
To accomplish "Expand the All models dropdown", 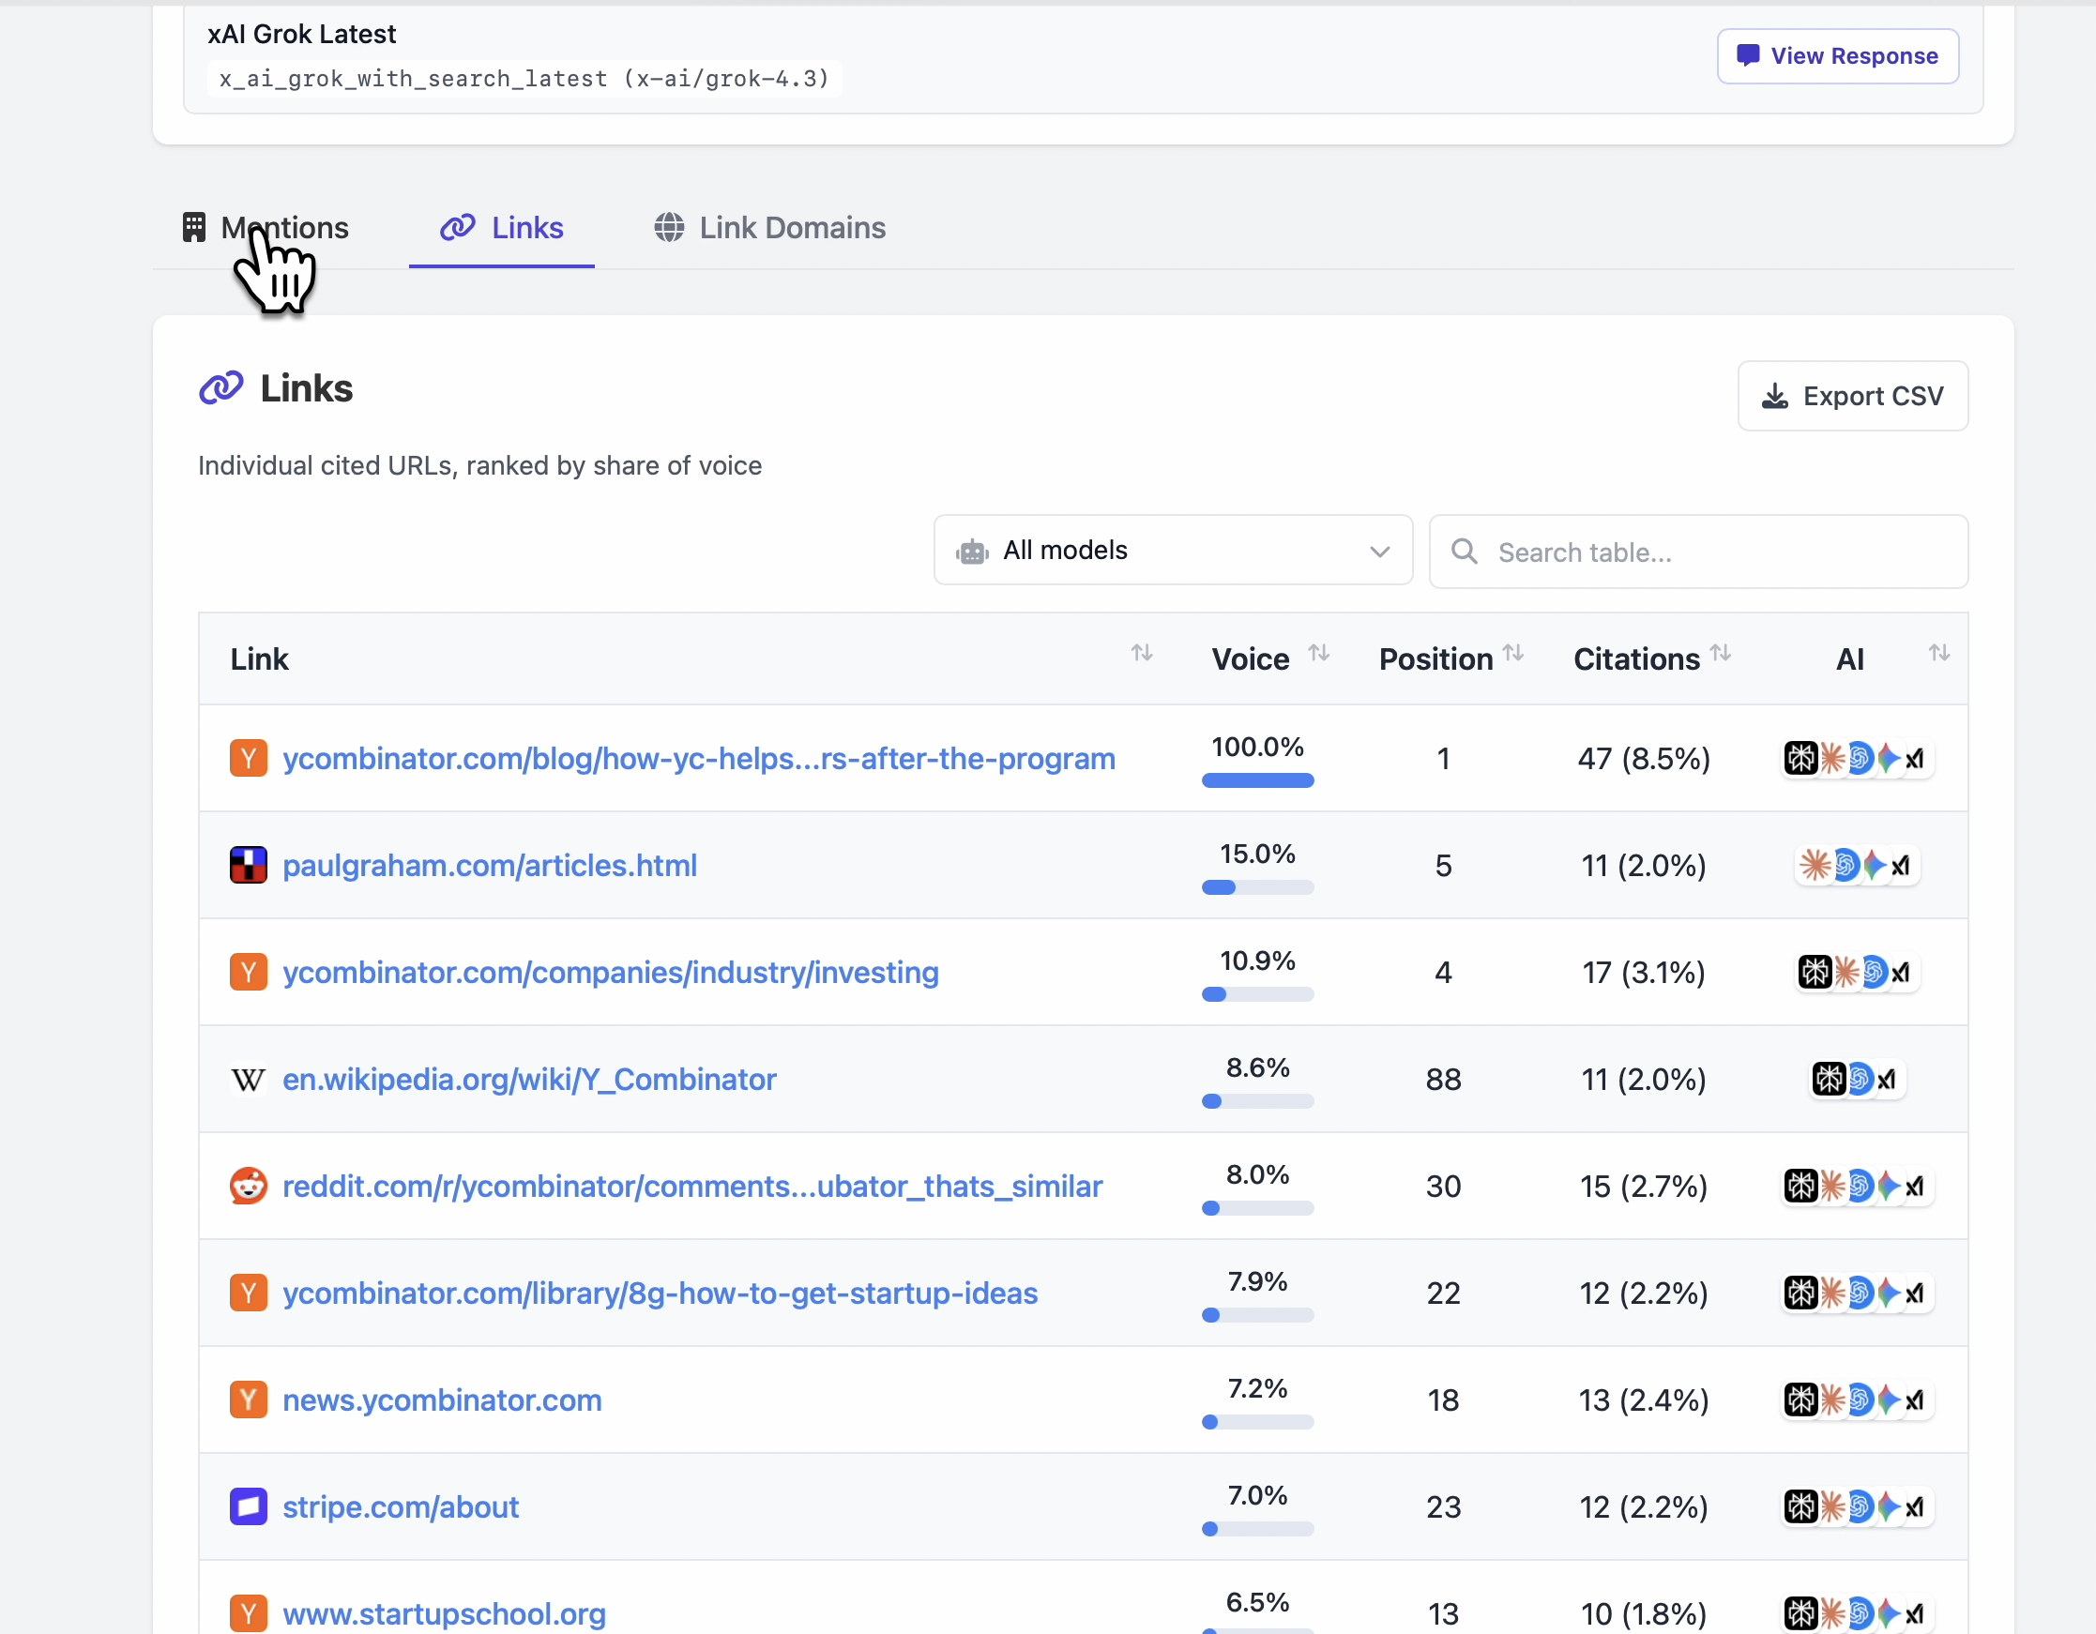I will pyautogui.click(x=1173, y=550).
